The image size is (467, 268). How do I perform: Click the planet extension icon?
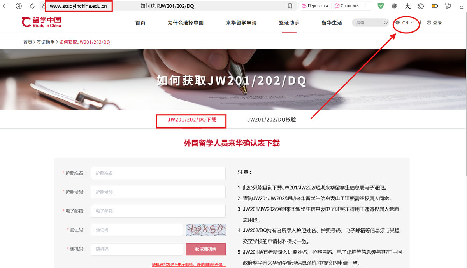click(394, 6)
